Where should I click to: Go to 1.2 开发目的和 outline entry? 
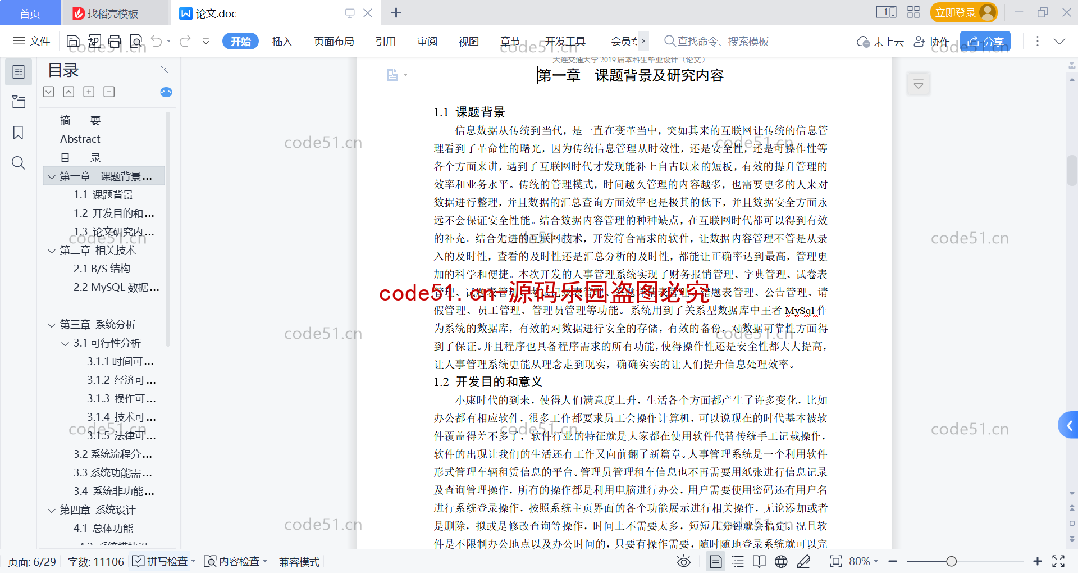pos(113,213)
